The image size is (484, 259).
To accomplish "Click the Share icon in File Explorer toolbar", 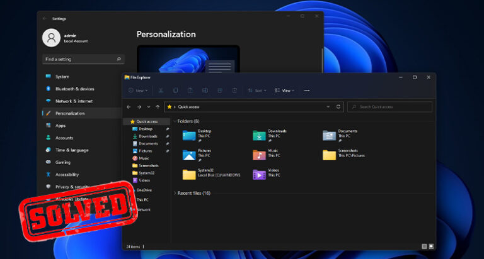I will 220,91.
